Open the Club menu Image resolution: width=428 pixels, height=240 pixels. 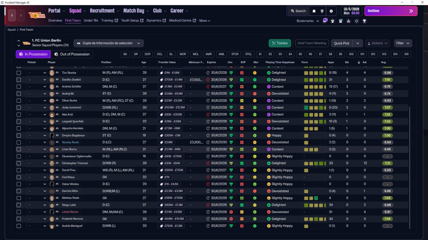pyautogui.click(x=159, y=11)
